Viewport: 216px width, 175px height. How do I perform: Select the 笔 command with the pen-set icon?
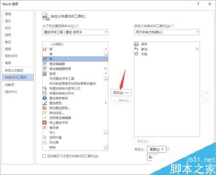(75, 49)
